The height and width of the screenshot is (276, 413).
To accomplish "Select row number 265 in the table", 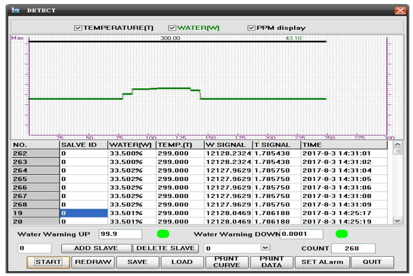I will pyautogui.click(x=35, y=179).
